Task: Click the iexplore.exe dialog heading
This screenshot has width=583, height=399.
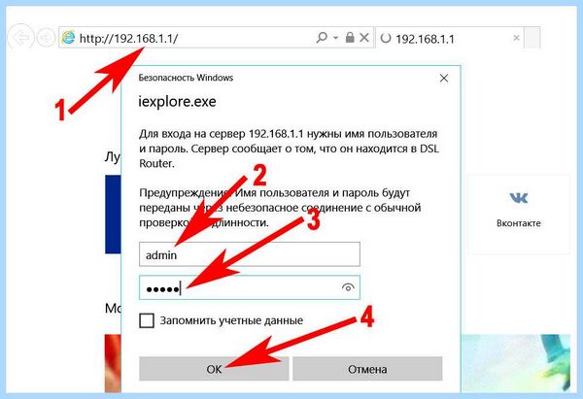Action: click(x=177, y=101)
